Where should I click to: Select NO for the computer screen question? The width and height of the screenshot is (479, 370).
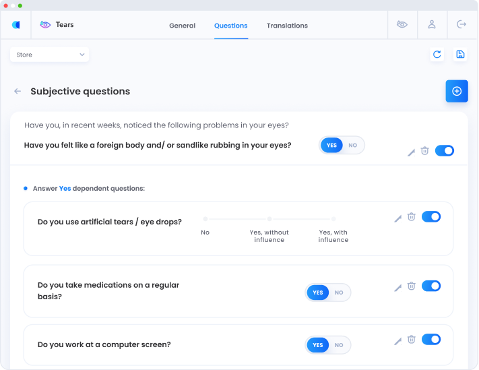[x=339, y=345]
